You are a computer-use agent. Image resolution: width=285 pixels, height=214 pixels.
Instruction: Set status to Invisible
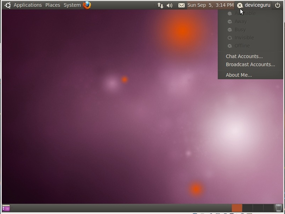point(251,38)
